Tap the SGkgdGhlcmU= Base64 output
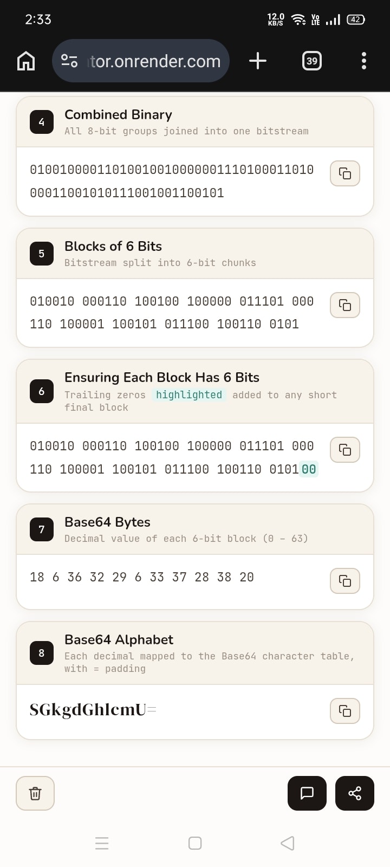This screenshot has height=867, width=390. pos(93,710)
